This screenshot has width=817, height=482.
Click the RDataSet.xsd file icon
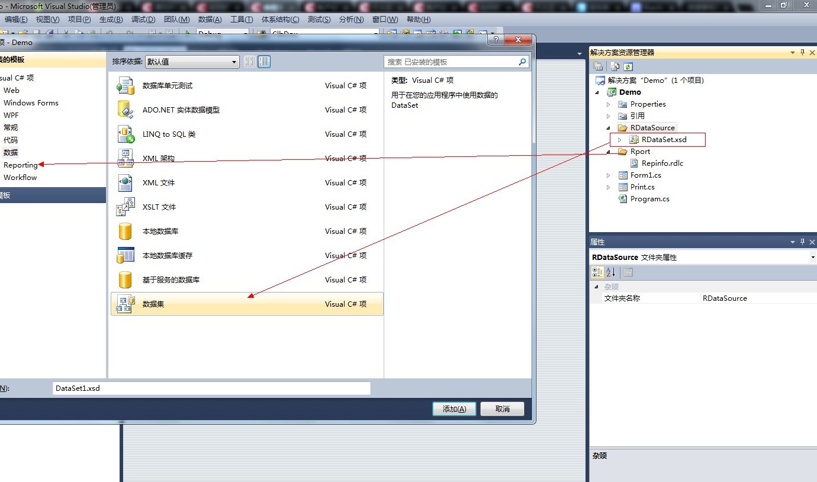(x=634, y=140)
